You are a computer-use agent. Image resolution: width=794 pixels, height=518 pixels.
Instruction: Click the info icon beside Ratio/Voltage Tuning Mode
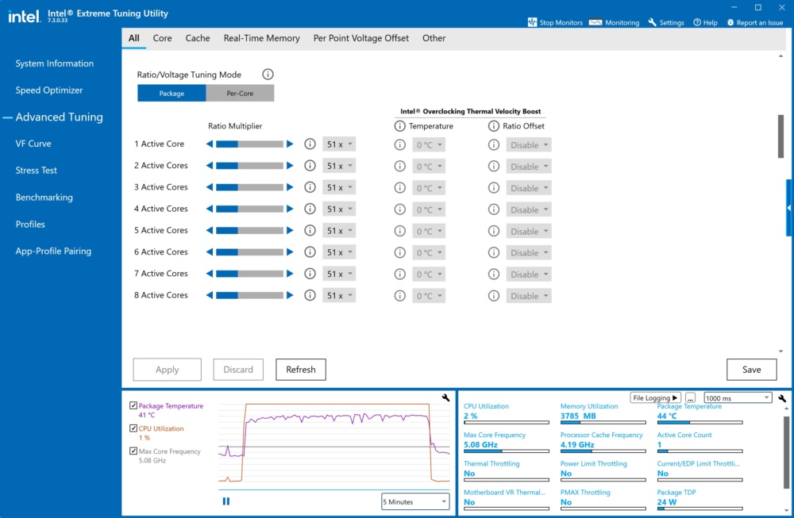click(268, 75)
